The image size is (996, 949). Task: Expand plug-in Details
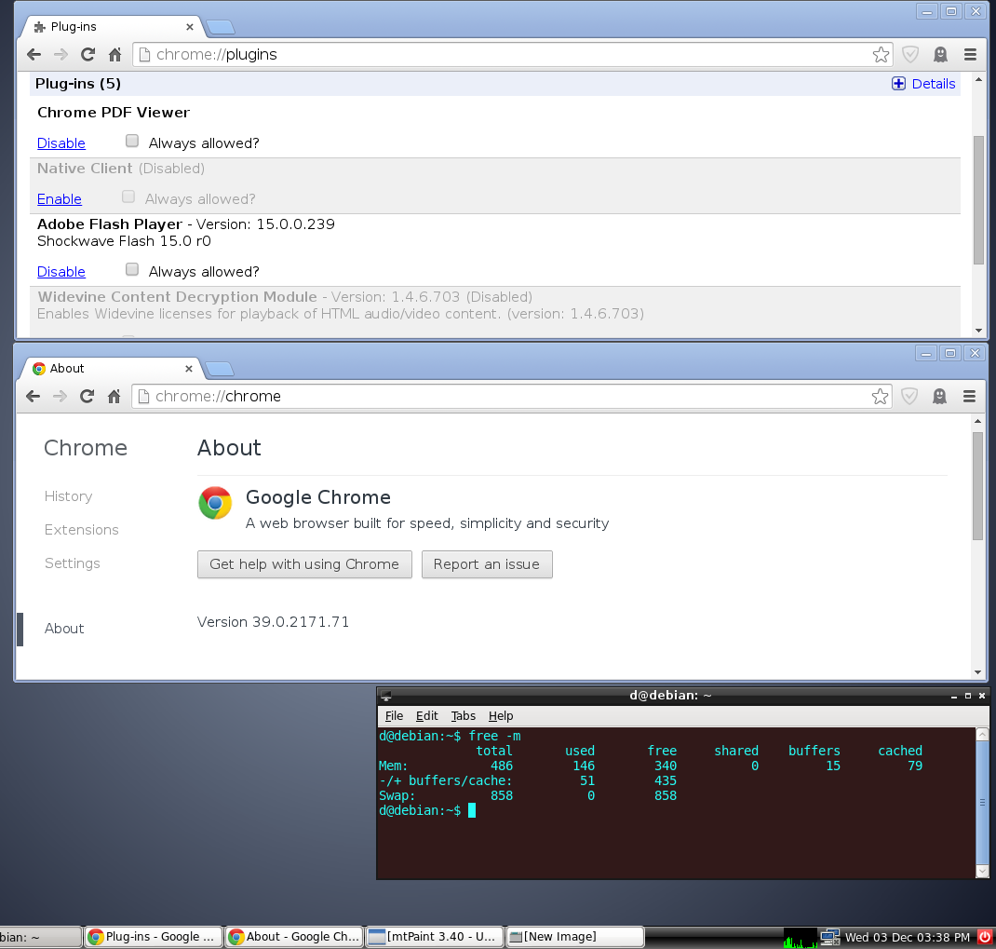(923, 84)
